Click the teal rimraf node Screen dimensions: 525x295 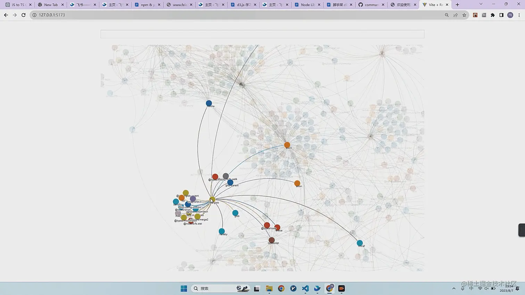coord(360,243)
